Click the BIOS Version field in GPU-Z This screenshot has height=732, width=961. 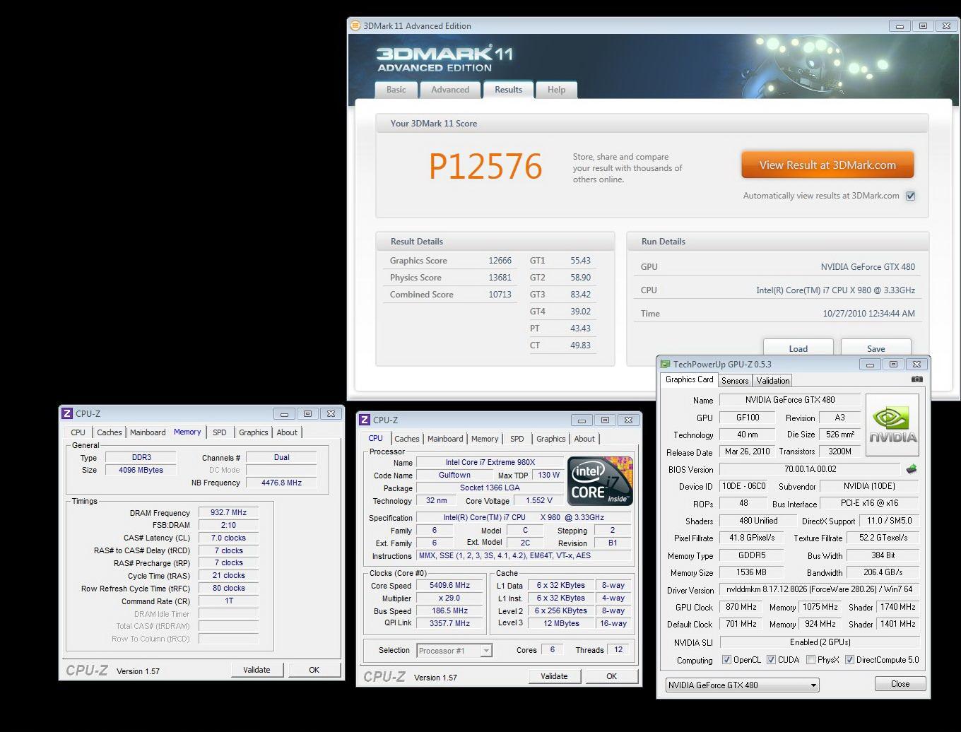(810, 469)
